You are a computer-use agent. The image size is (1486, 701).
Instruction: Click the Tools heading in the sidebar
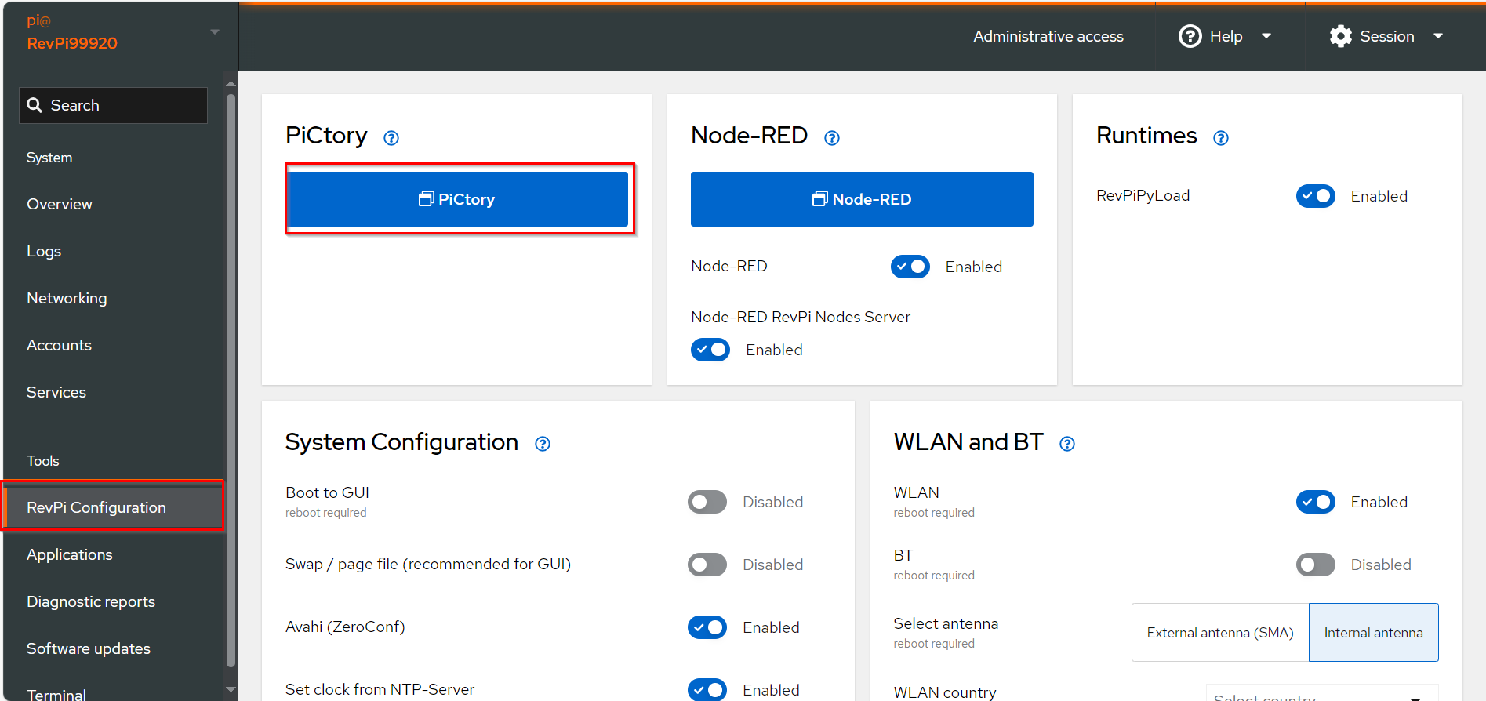tap(43, 461)
